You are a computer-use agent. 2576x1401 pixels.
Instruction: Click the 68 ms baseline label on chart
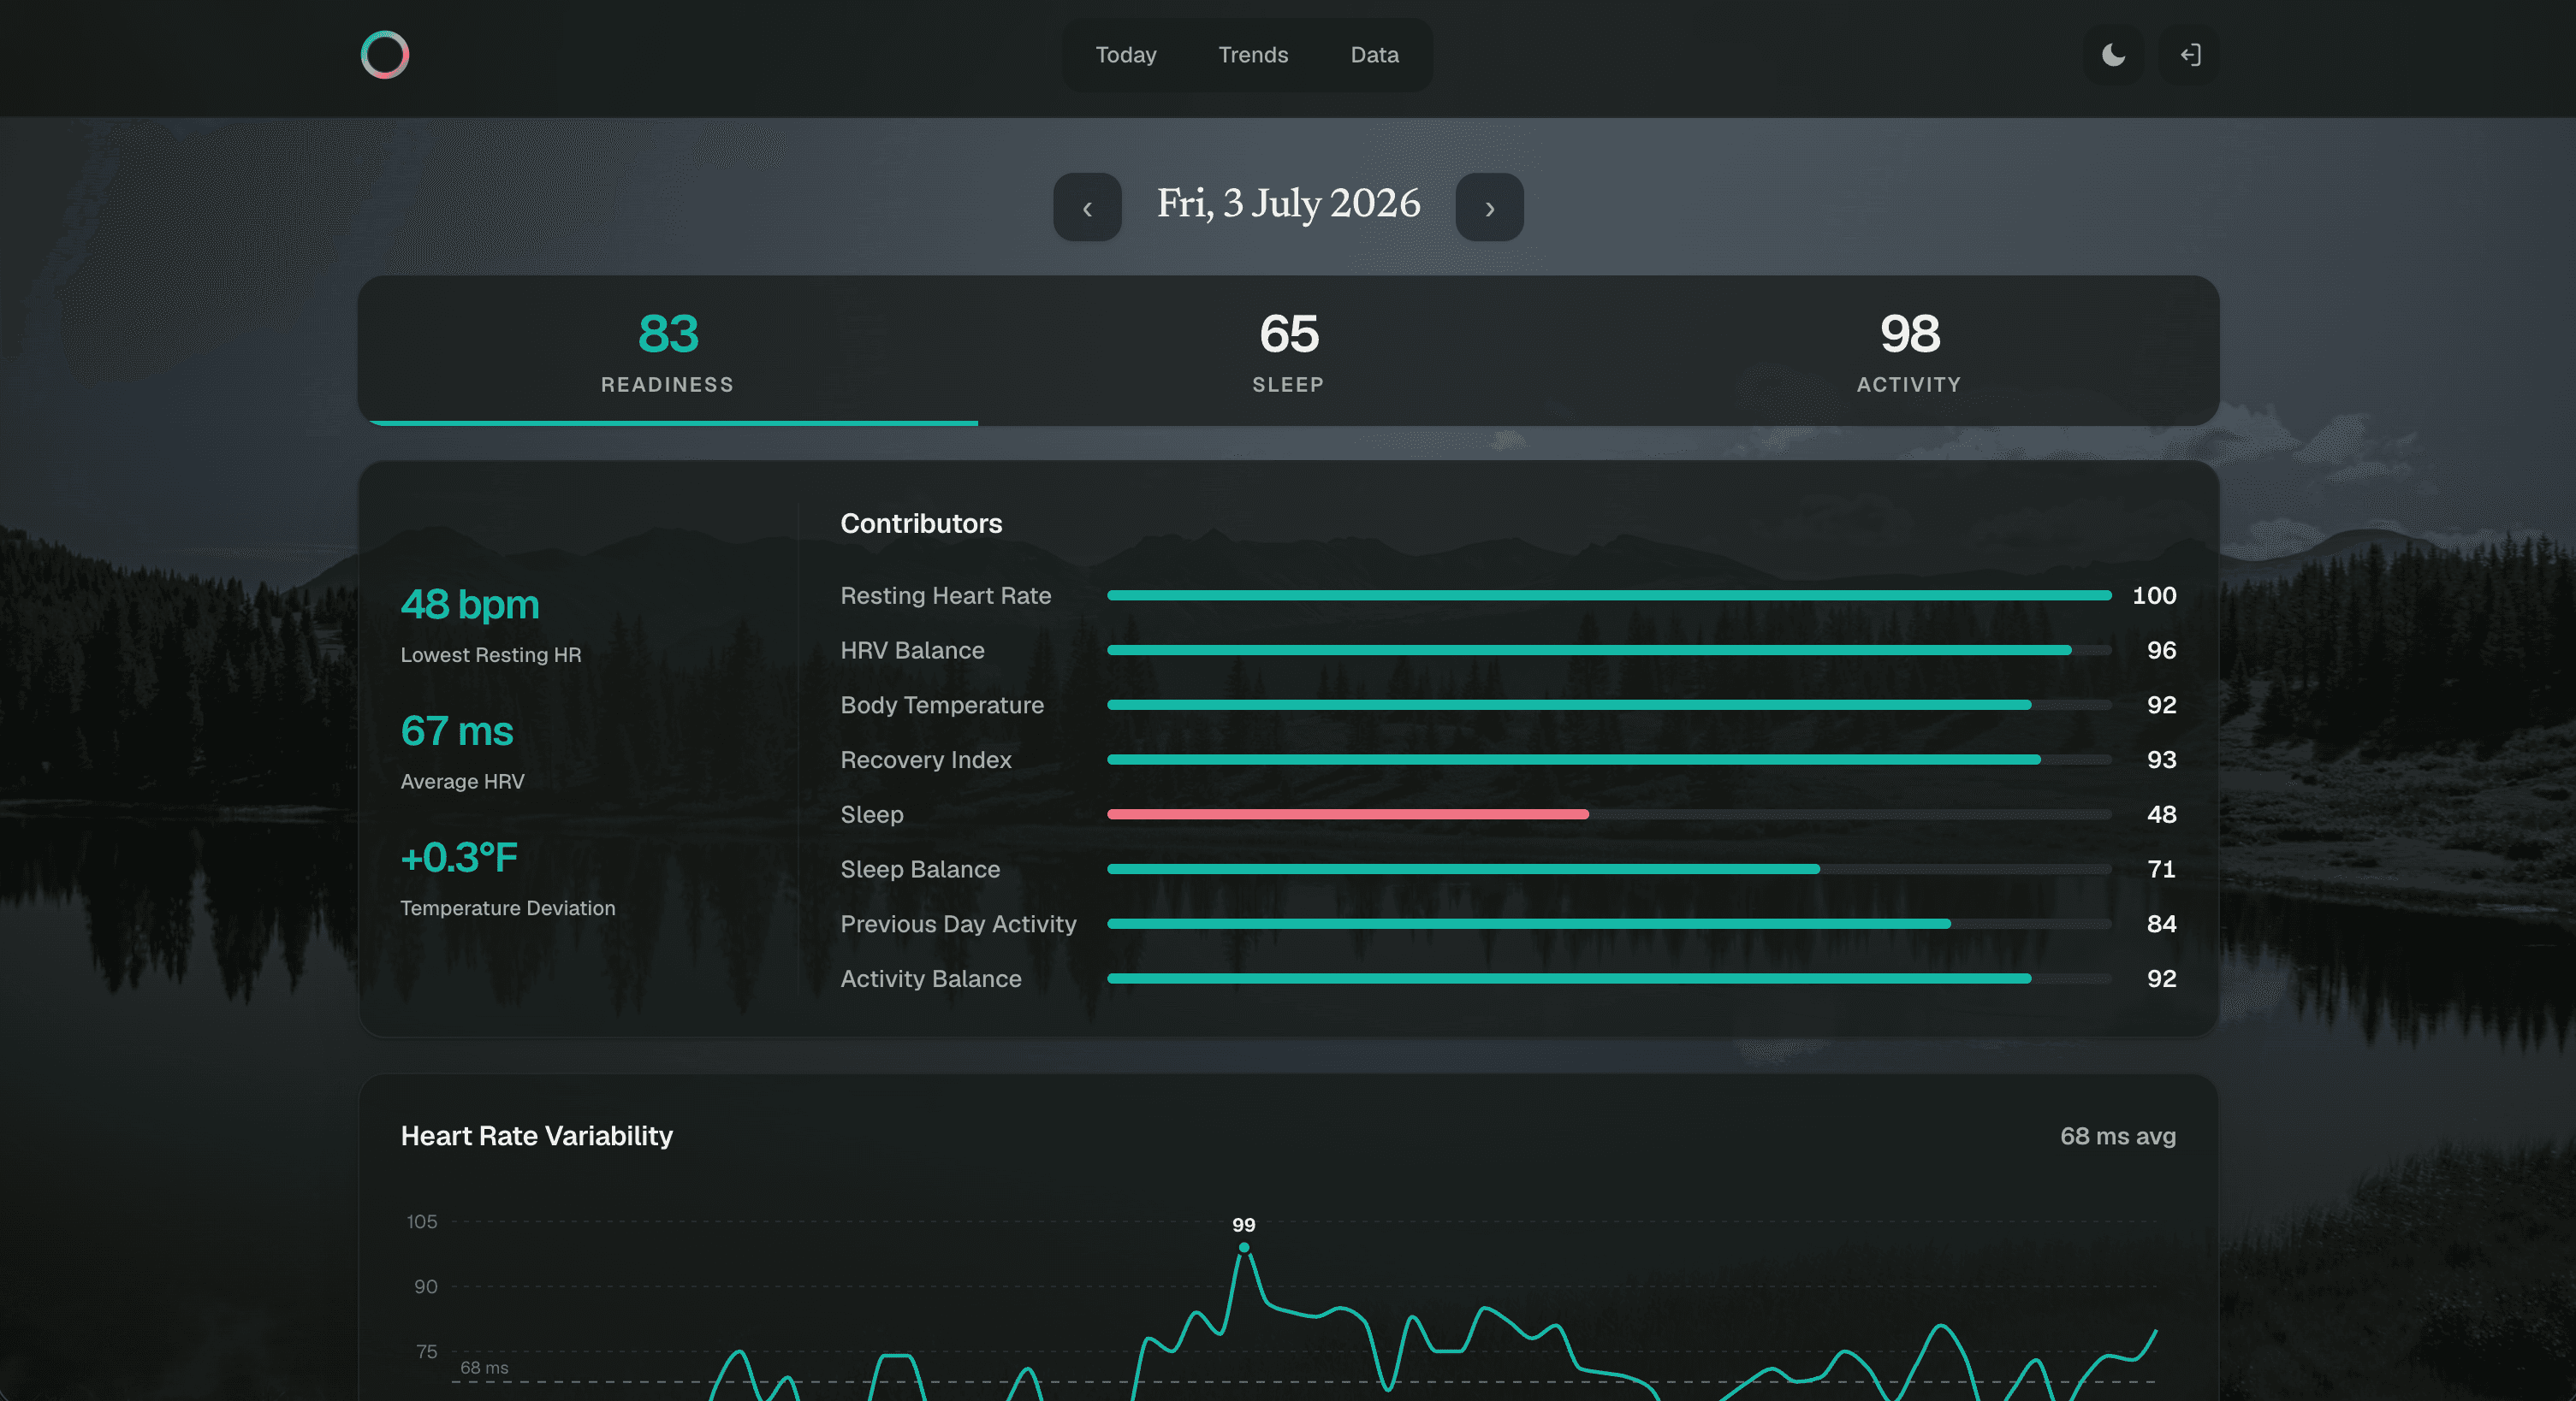(484, 1368)
